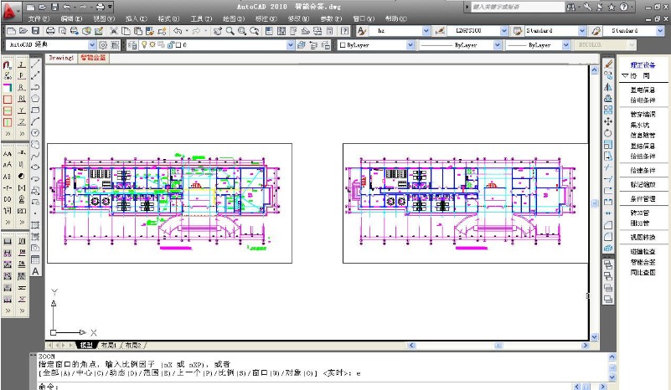Select the Circle draw tool

(35, 133)
